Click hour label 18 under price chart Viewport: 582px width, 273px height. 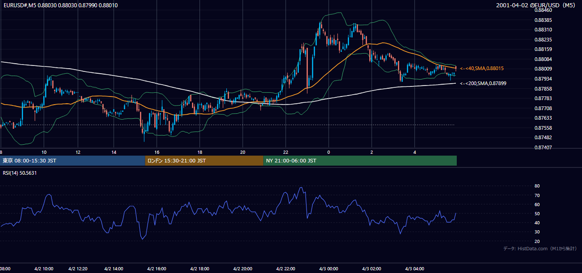pos(199,152)
